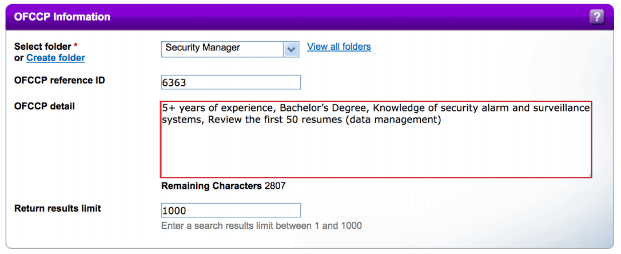Click the Return results limit label
This screenshot has height=254, width=621.
tap(58, 208)
